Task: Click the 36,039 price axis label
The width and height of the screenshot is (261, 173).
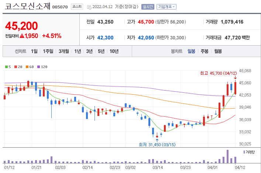Action: click(245, 120)
